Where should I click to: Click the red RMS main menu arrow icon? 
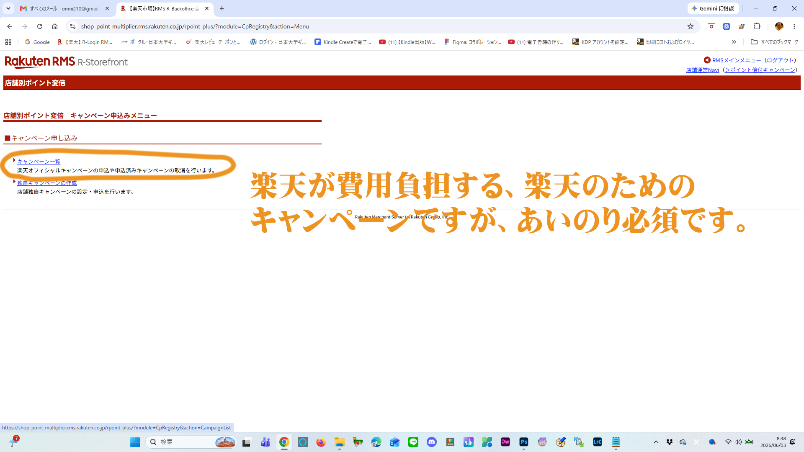coord(707,60)
